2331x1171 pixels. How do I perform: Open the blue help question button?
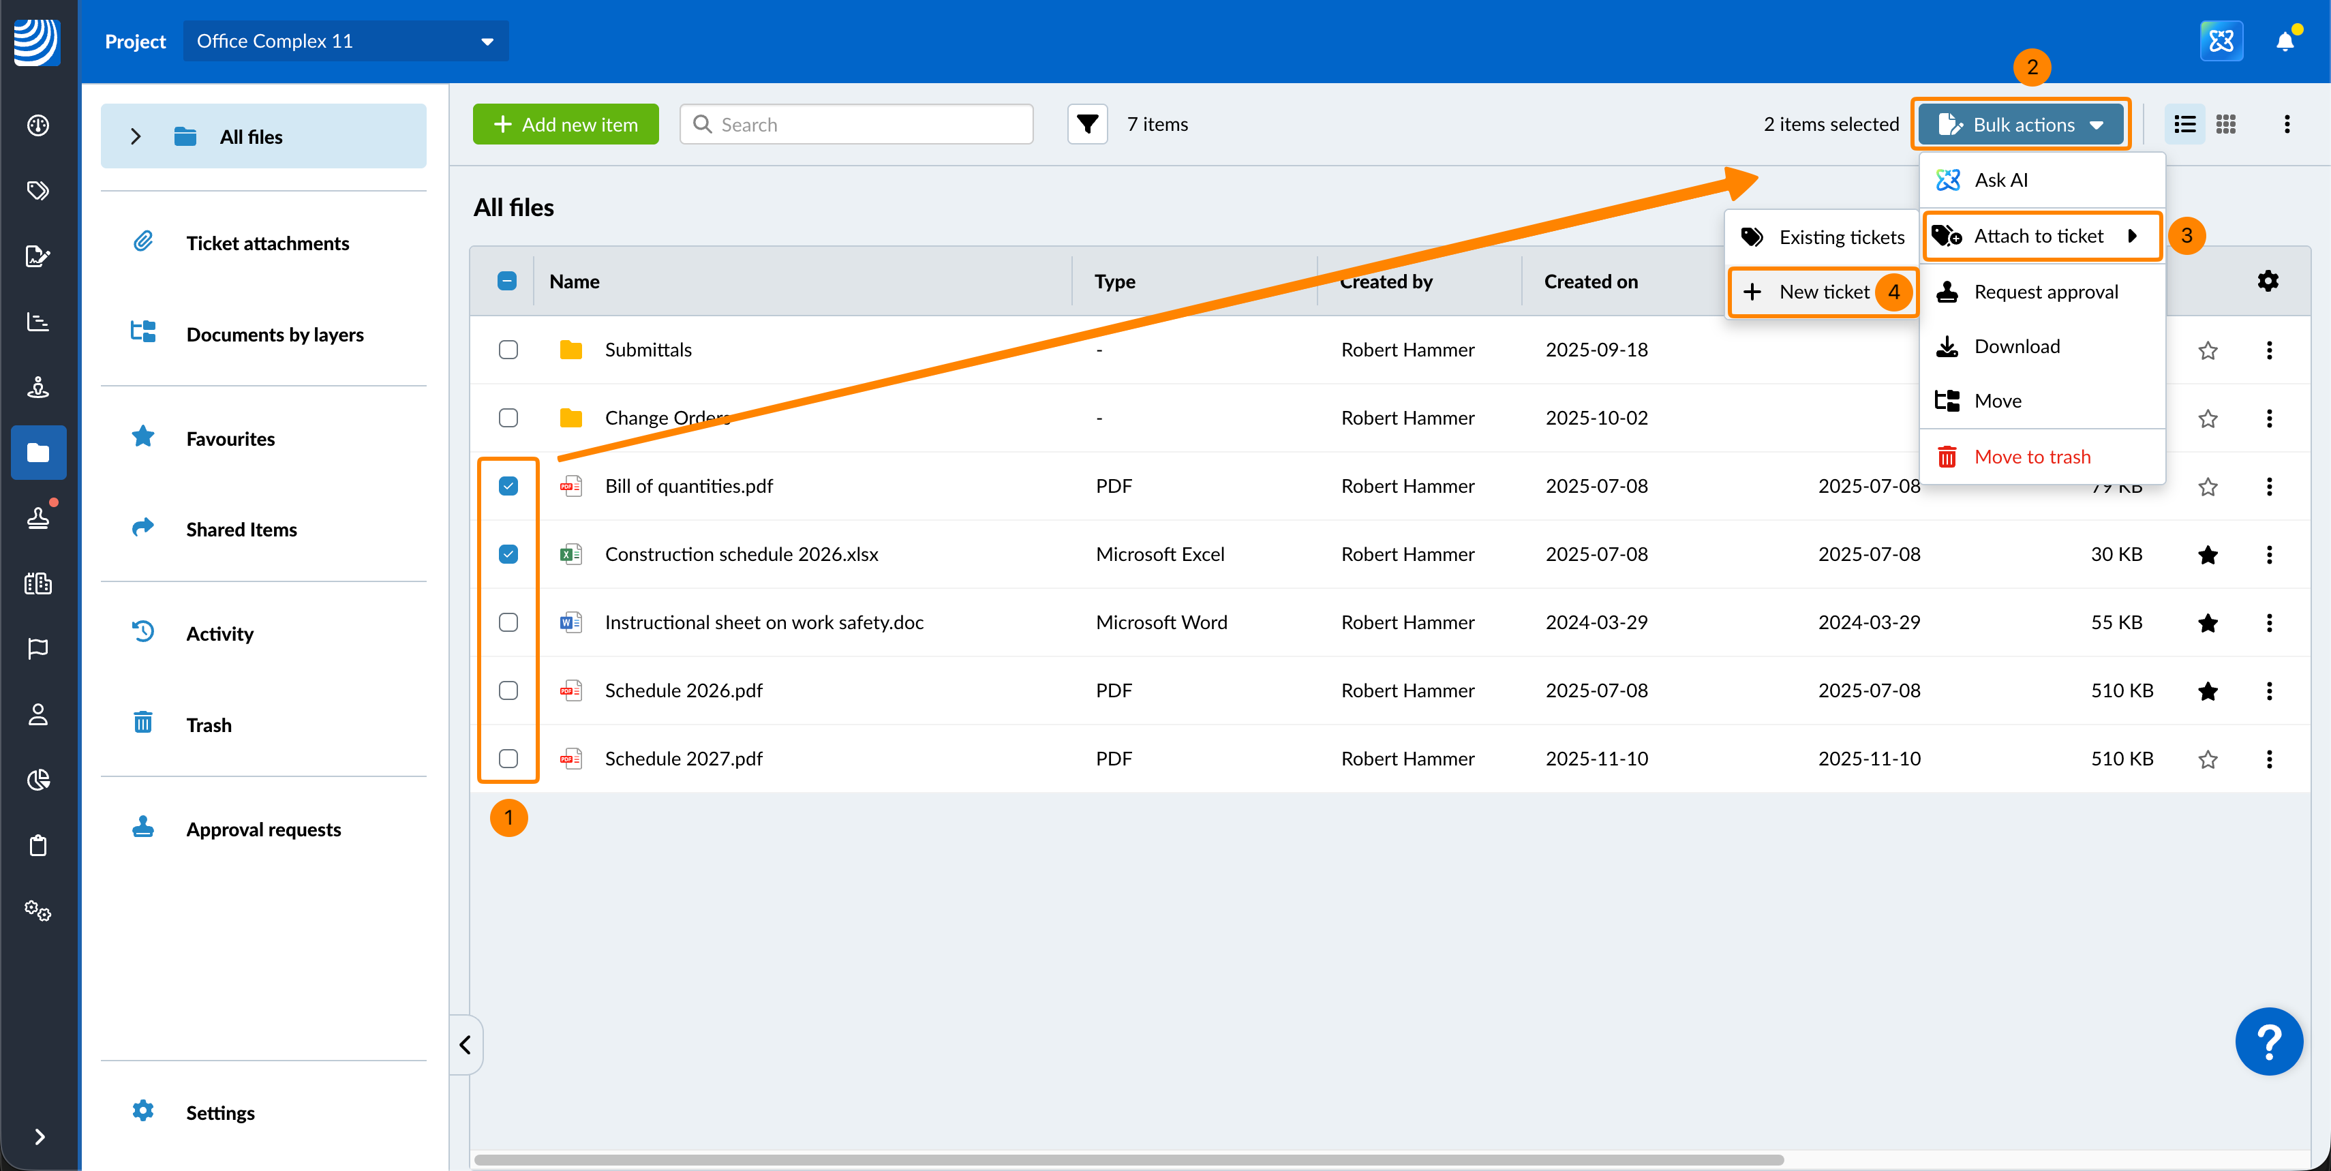(2268, 1041)
